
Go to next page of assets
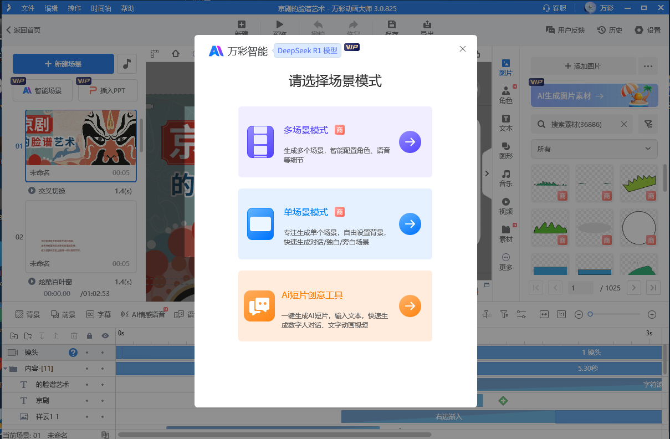(633, 288)
